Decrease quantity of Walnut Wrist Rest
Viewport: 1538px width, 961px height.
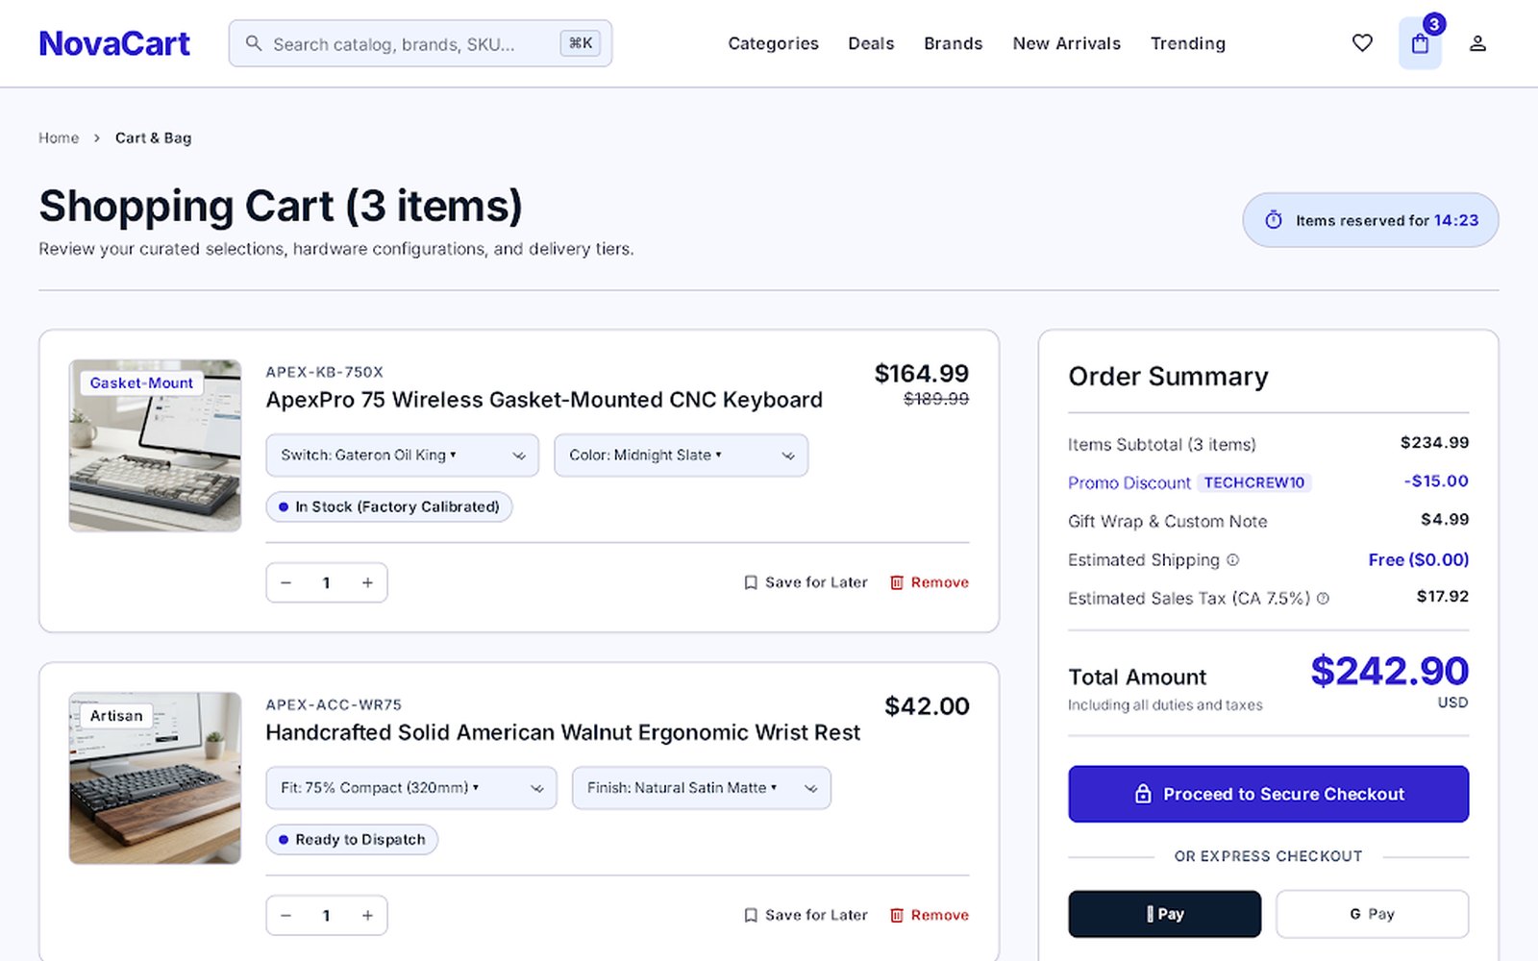(x=285, y=916)
